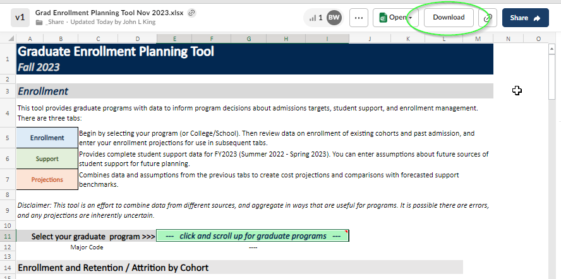
Task: Select the Enrollment tab cell
Action: 47,138
